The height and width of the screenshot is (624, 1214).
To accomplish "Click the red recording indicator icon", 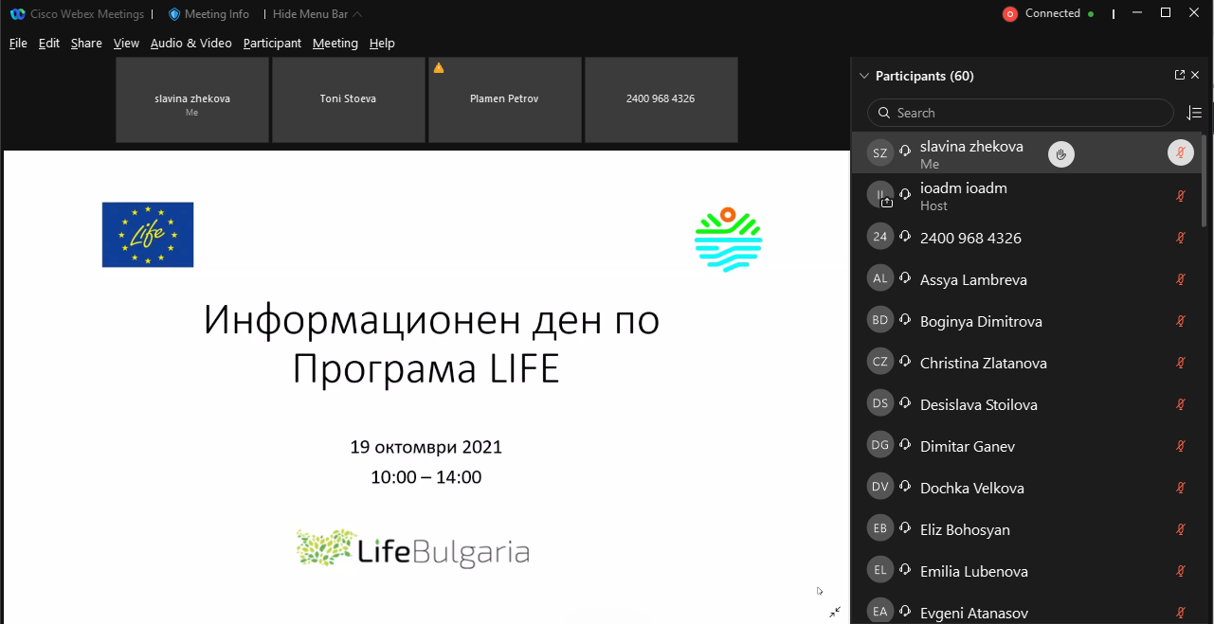I will coord(1010,14).
